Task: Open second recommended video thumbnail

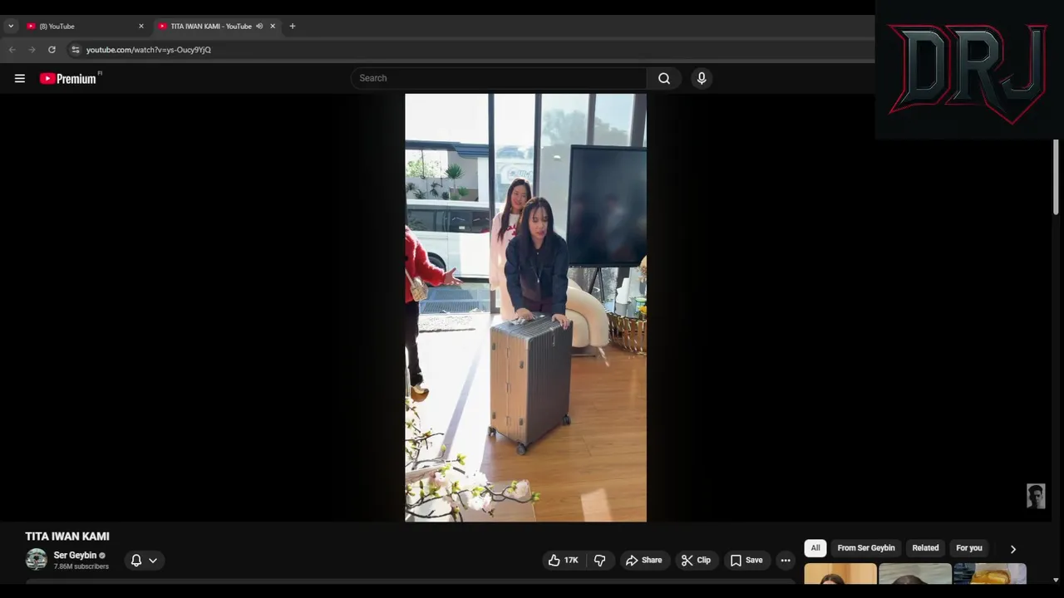Action: [915, 575]
